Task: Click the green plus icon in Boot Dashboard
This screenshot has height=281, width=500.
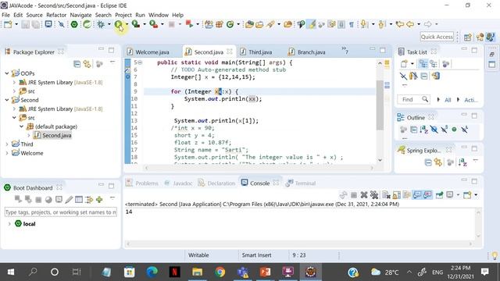Action: 99,200
